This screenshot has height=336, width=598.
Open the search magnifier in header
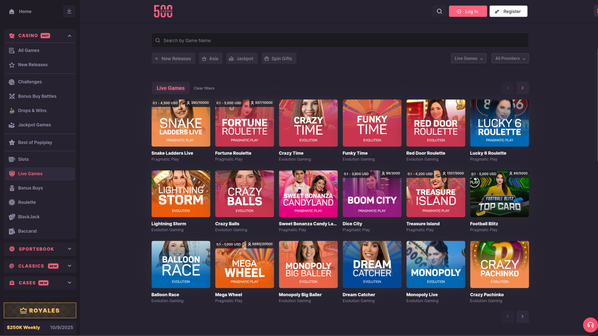(439, 11)
